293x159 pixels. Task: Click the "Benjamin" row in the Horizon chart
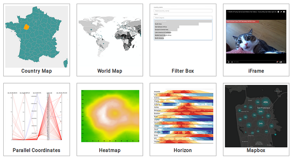coord(183,110)
